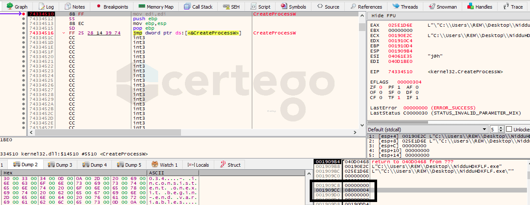This screenshot has height=205, width=530.
Task: Open the SEH chain tab
Action: click(x=231, y=7)
